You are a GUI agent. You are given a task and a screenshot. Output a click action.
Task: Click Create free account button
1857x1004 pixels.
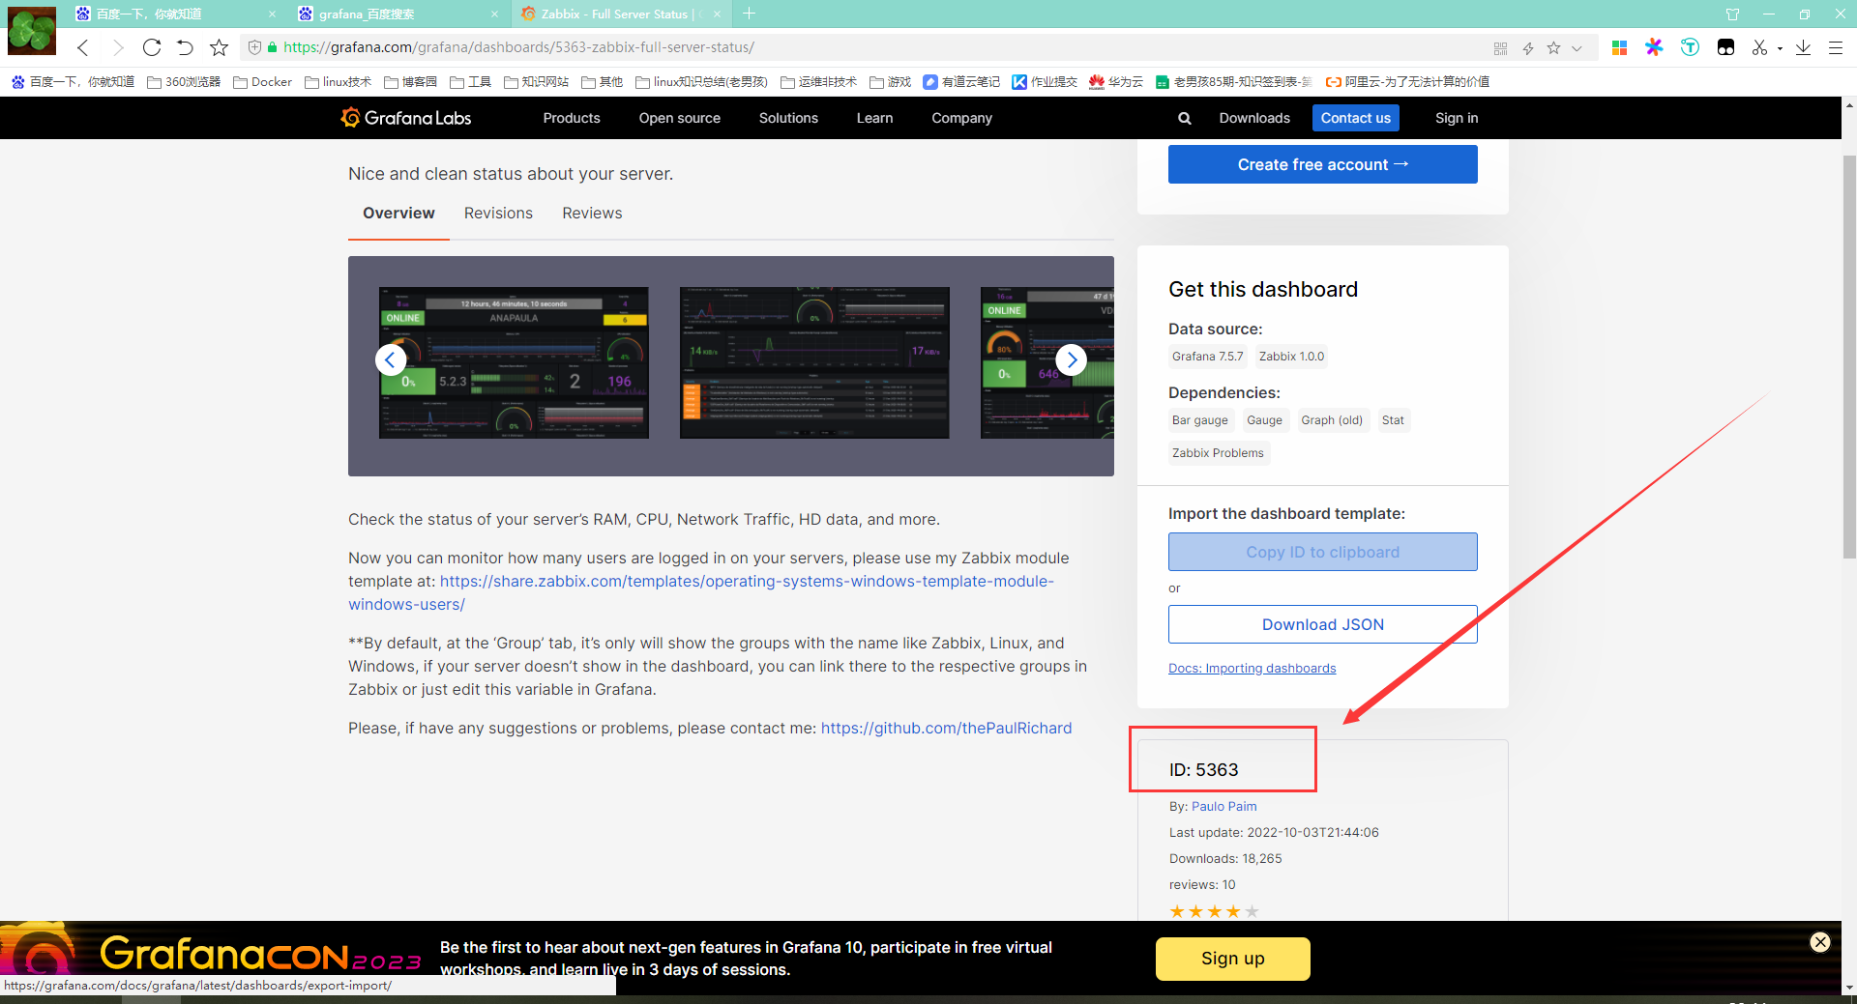click(x=1323, y=164)
